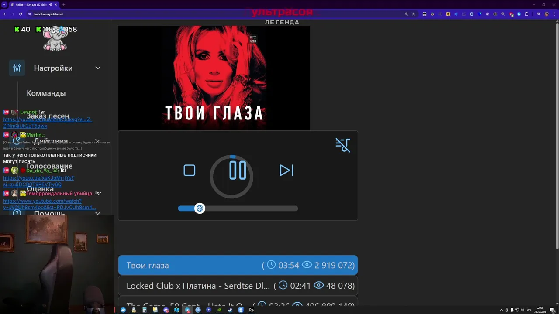
Task: Stop playback with the square stop button
Action: pos(190,171)
